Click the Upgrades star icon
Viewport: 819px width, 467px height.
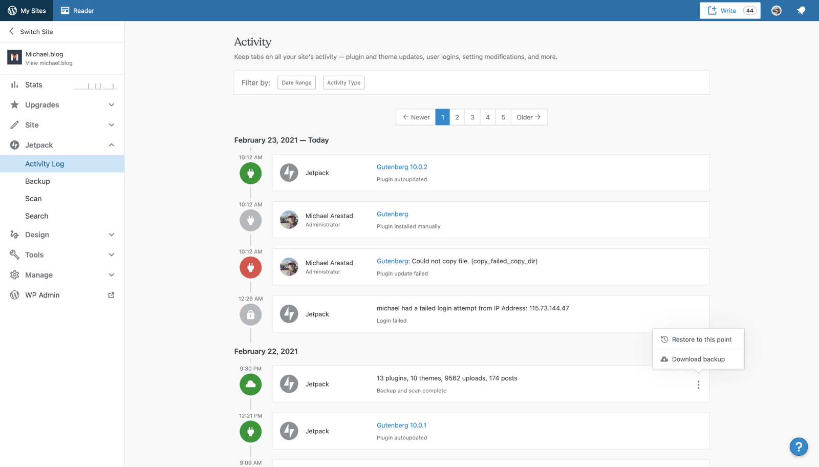(15, 105)
